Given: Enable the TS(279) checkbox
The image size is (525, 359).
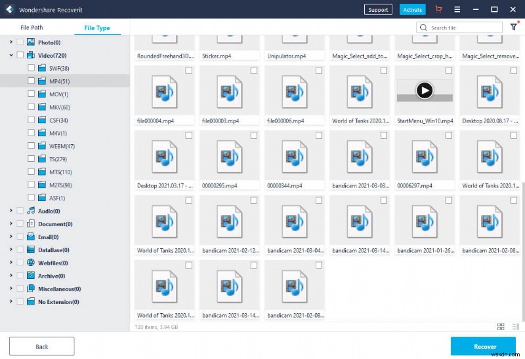Looking at the screenshot, I should 31,159.
